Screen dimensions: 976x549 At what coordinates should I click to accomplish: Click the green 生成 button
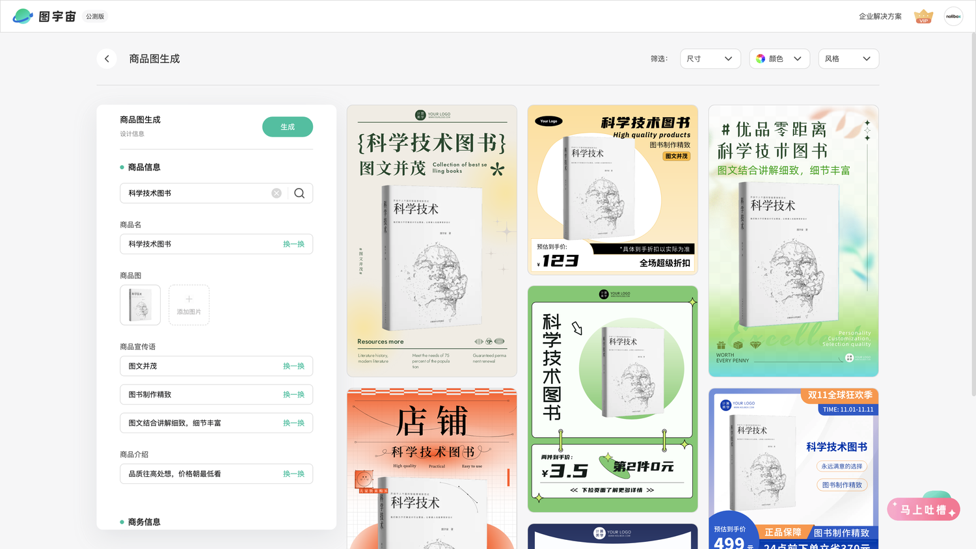click(288, 127)
